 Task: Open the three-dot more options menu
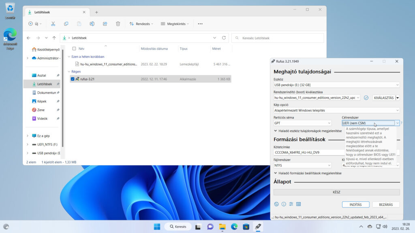(200, 24)
